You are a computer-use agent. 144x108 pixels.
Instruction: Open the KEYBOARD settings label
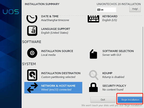pyautogui.click(x=110, y=16)
